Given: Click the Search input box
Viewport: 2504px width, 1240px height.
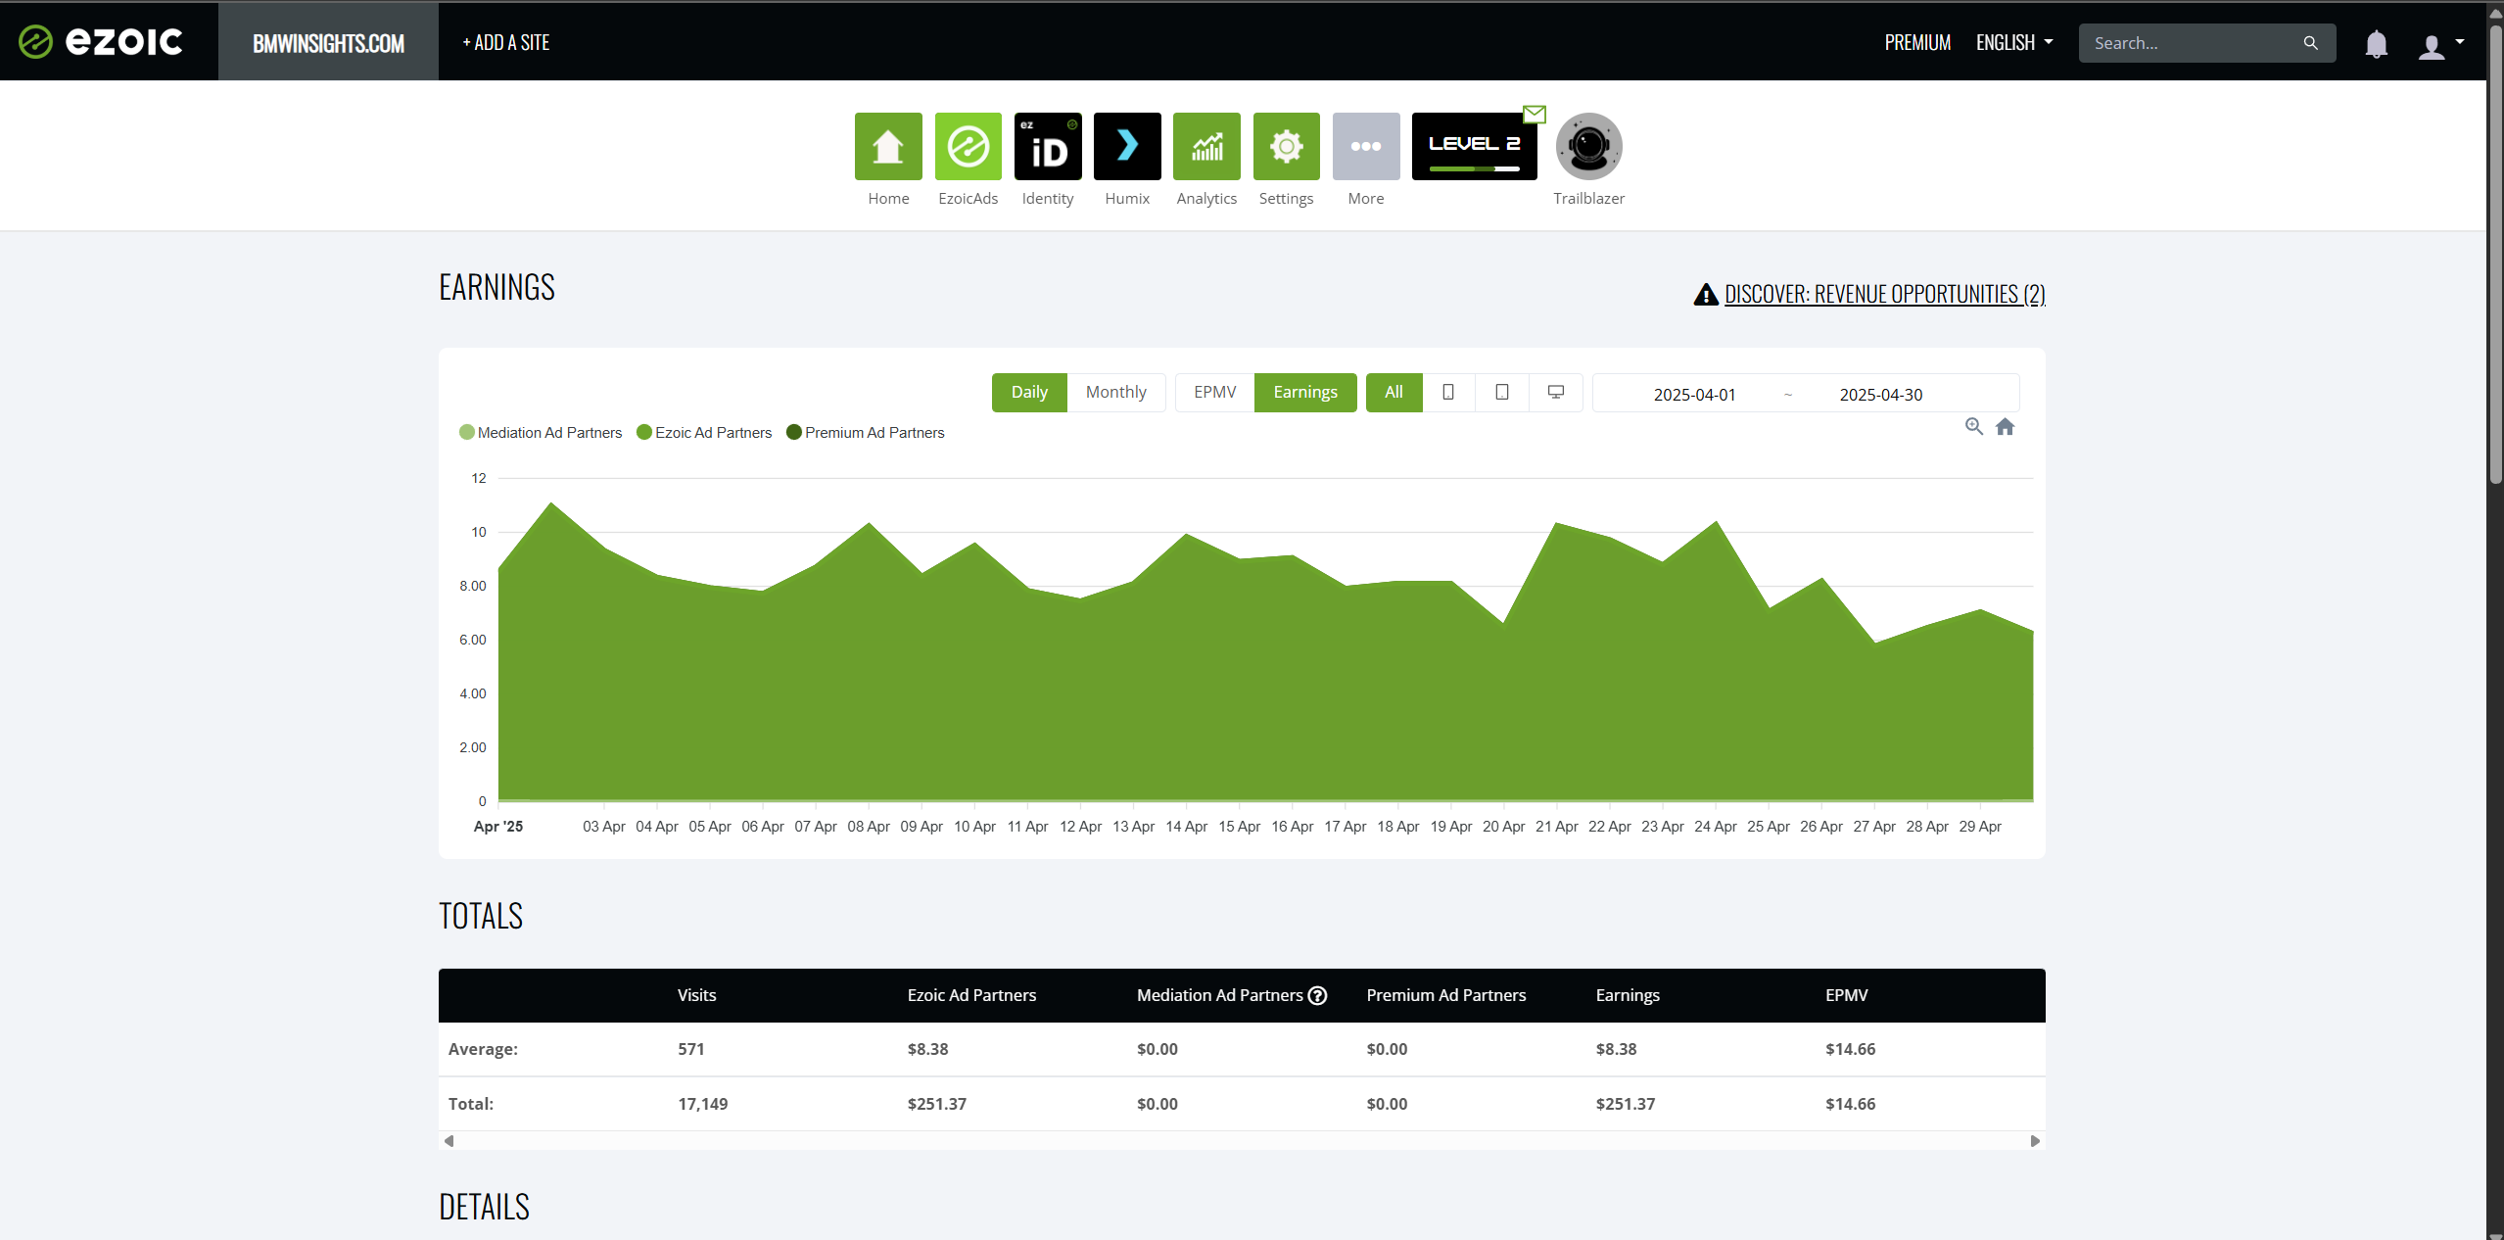Looking at the screenshot, I should point(2206,43).
